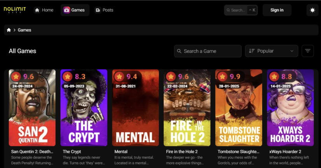Expand the Popular sort dropdown
Screen dimensions: 321x168
click(271, 51)
